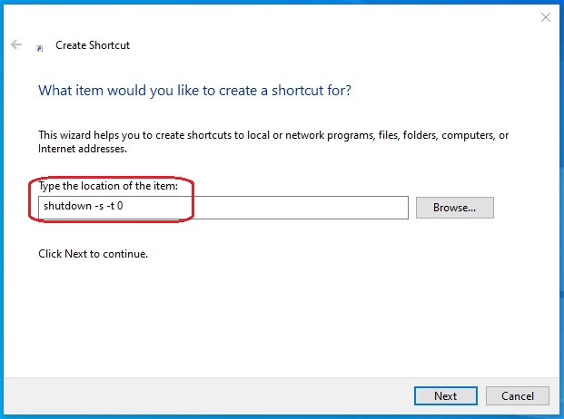Viewport: 564px width, 419px height.
Task: Click the "Click Next to continue." hint text
Action: point(93,254)
